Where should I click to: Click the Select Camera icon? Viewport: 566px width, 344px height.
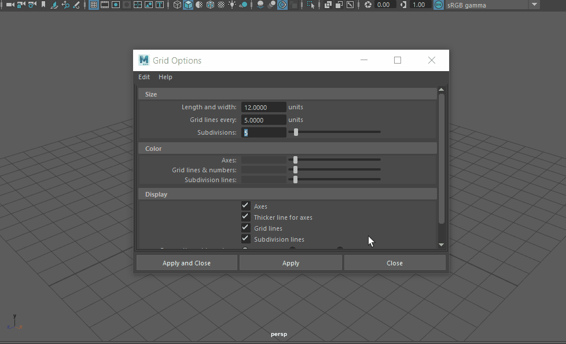click(10, 5)
